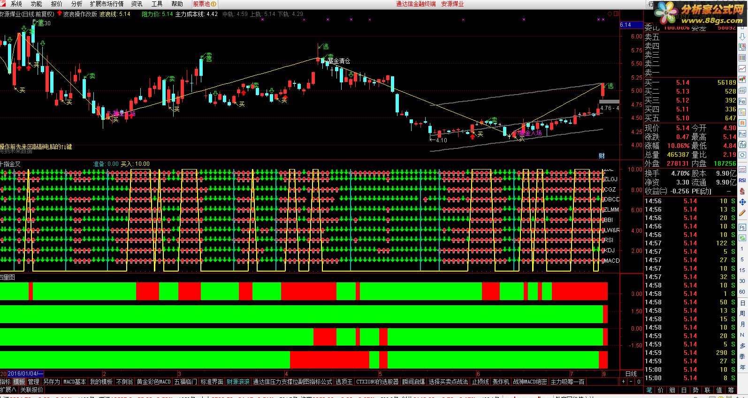Screen dimensions: 748x398
Task: Select the yearly 年 period button
Action: (742, 367)
